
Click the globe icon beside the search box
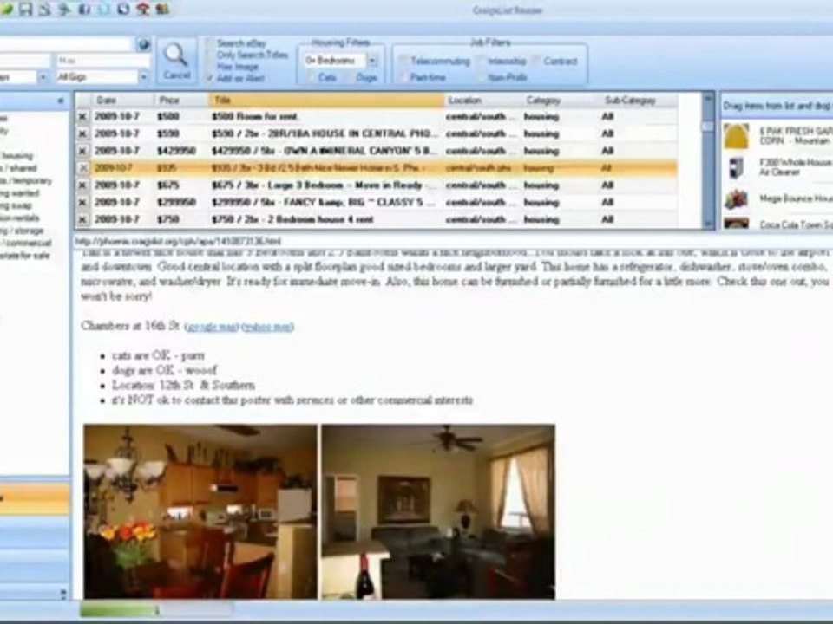tap(143, 44)
